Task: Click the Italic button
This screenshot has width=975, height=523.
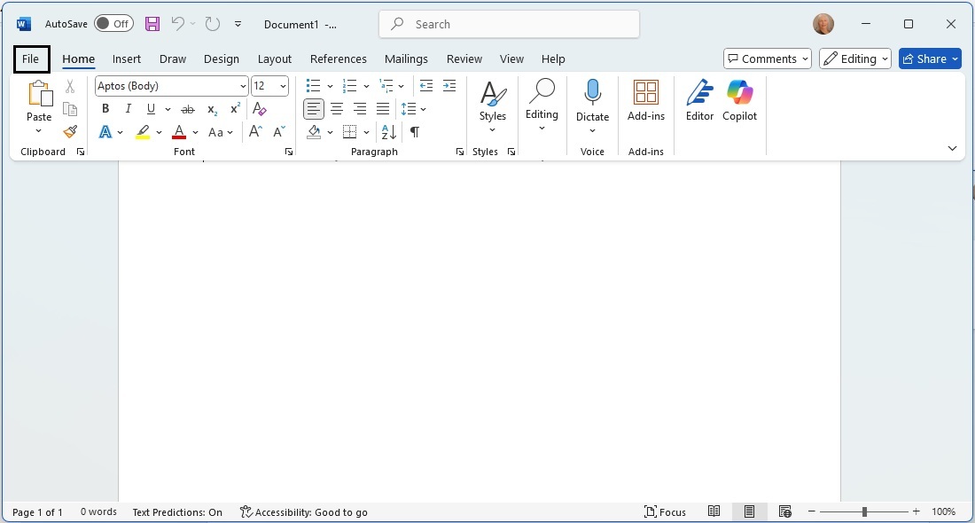Action: pos(129,109)
